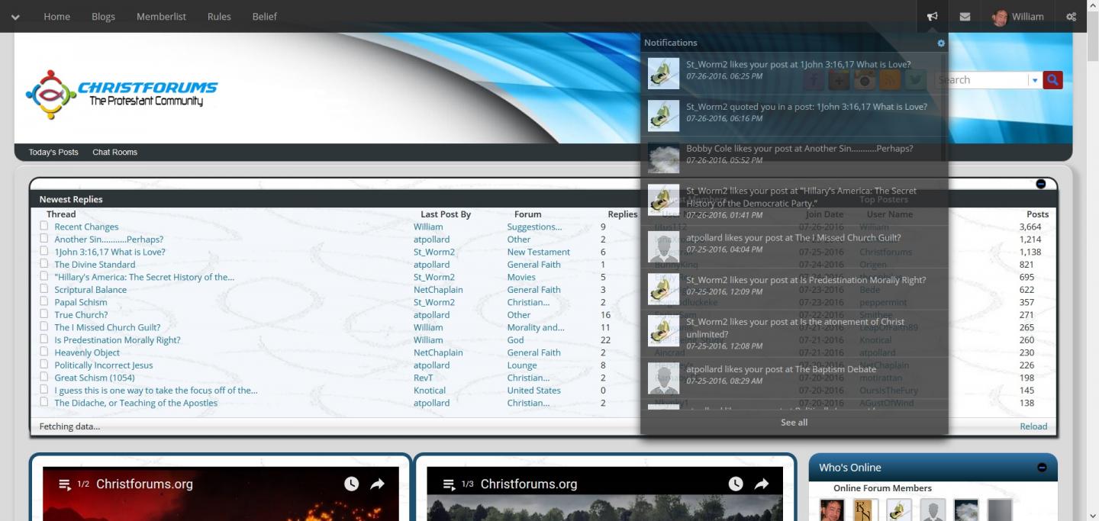The width and height of the screenshot is (1099, 521).
Task: Open the Blogs menu item
Action: (x=103, y=16)
